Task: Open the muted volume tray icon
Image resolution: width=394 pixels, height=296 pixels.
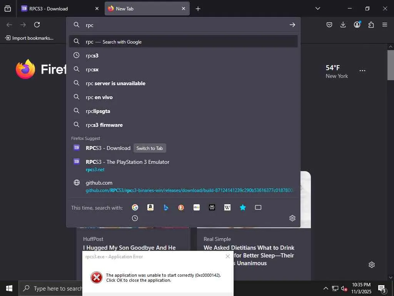Action: [344, 288]
